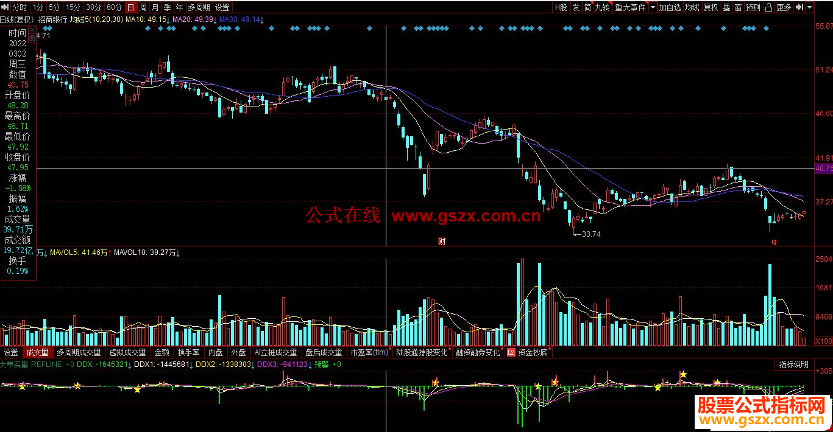Click the arrow-to-bar icon beside 更多
The image size is (833, 432).
tap(799, 7)
